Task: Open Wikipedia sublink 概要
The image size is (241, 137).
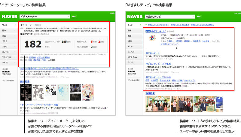Action: tap(147, 80)
